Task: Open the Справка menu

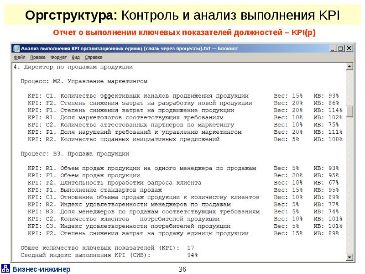Action: (94, 58)
